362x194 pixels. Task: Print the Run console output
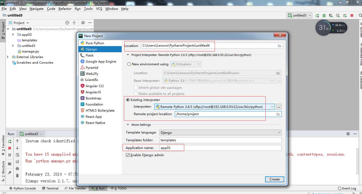pyautogui.click(x=17, y=168)
